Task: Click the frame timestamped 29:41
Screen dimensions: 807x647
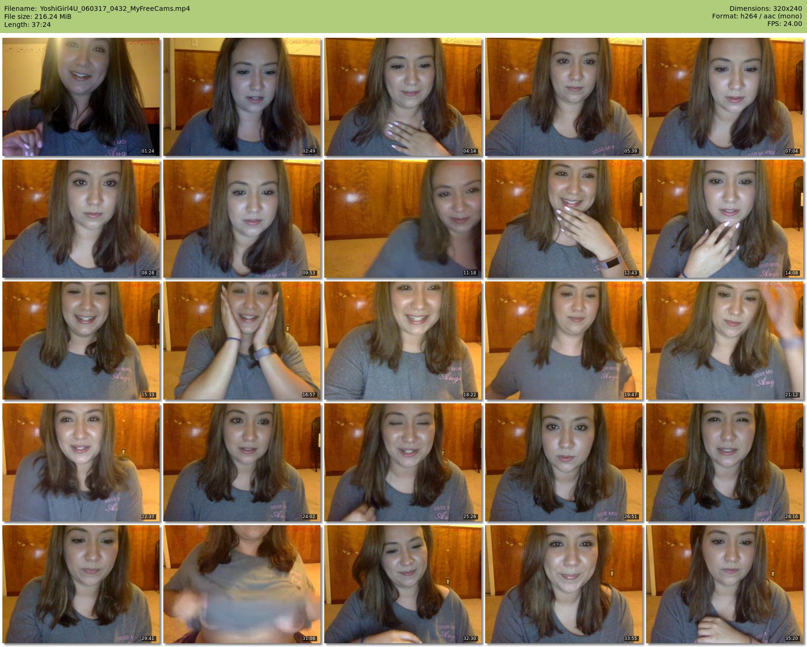Action: (81, 584)
